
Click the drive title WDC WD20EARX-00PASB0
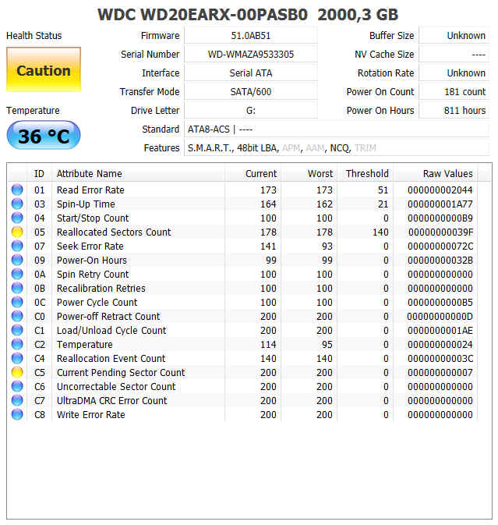(203, 15)
